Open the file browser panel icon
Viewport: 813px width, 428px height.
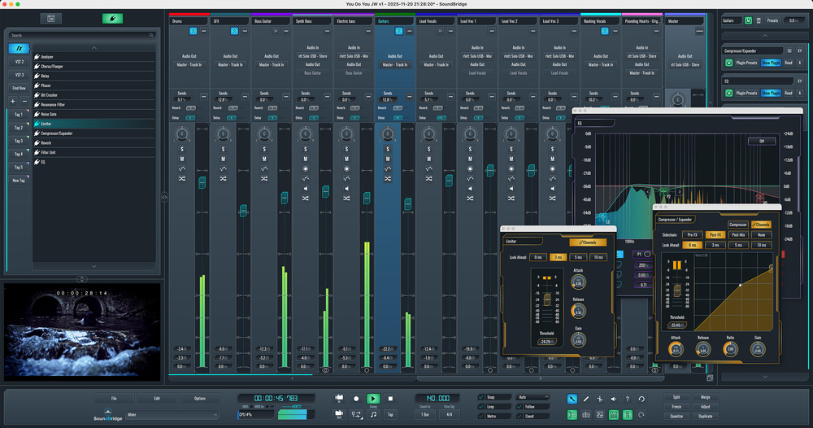point(50,18)
